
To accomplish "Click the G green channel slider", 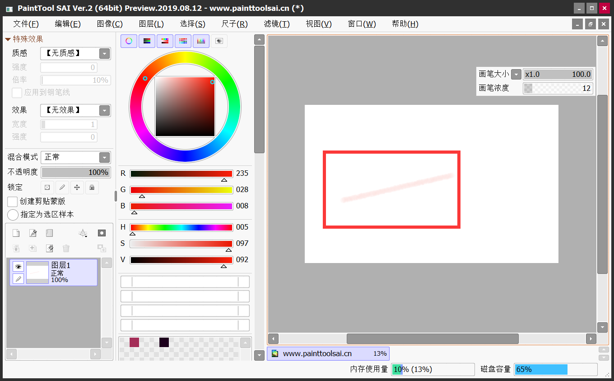I will click(x=181, y=190).
